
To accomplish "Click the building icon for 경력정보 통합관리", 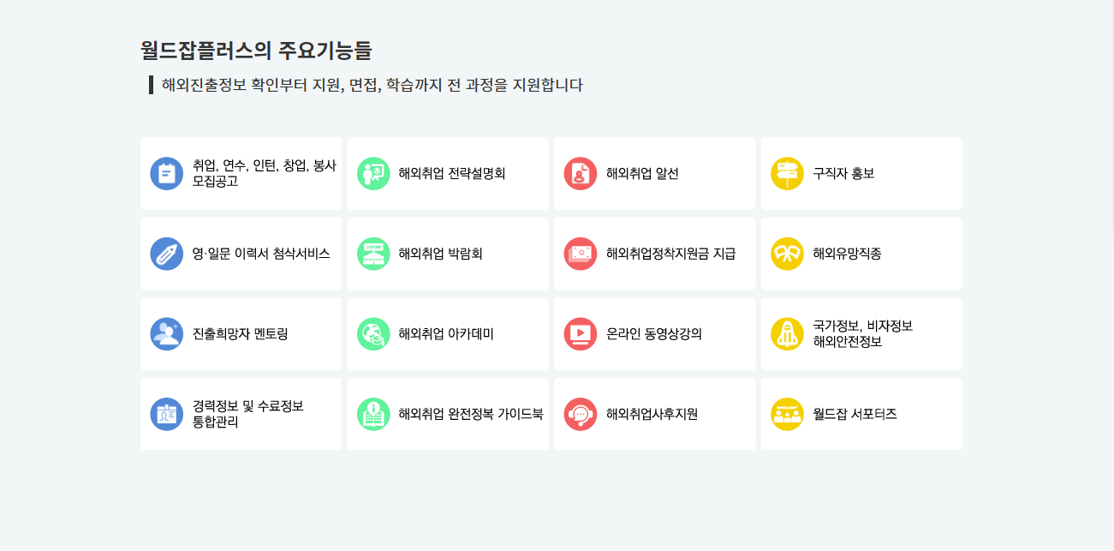I will [167, 414].
